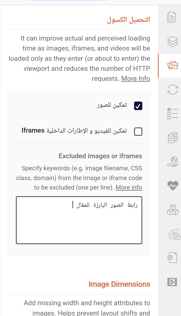Open the Add-ons cubes icon
Screen dimensions: 181x316
pos(172,210)
